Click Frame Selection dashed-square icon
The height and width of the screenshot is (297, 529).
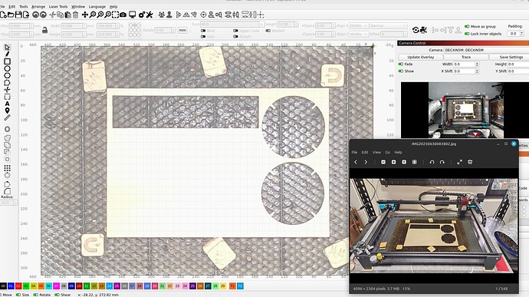[115, 15]
